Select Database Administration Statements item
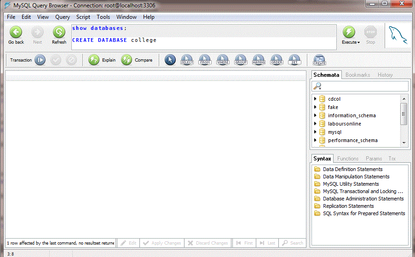The height and width of the screenshot is (257, 415). coord(363,199)
